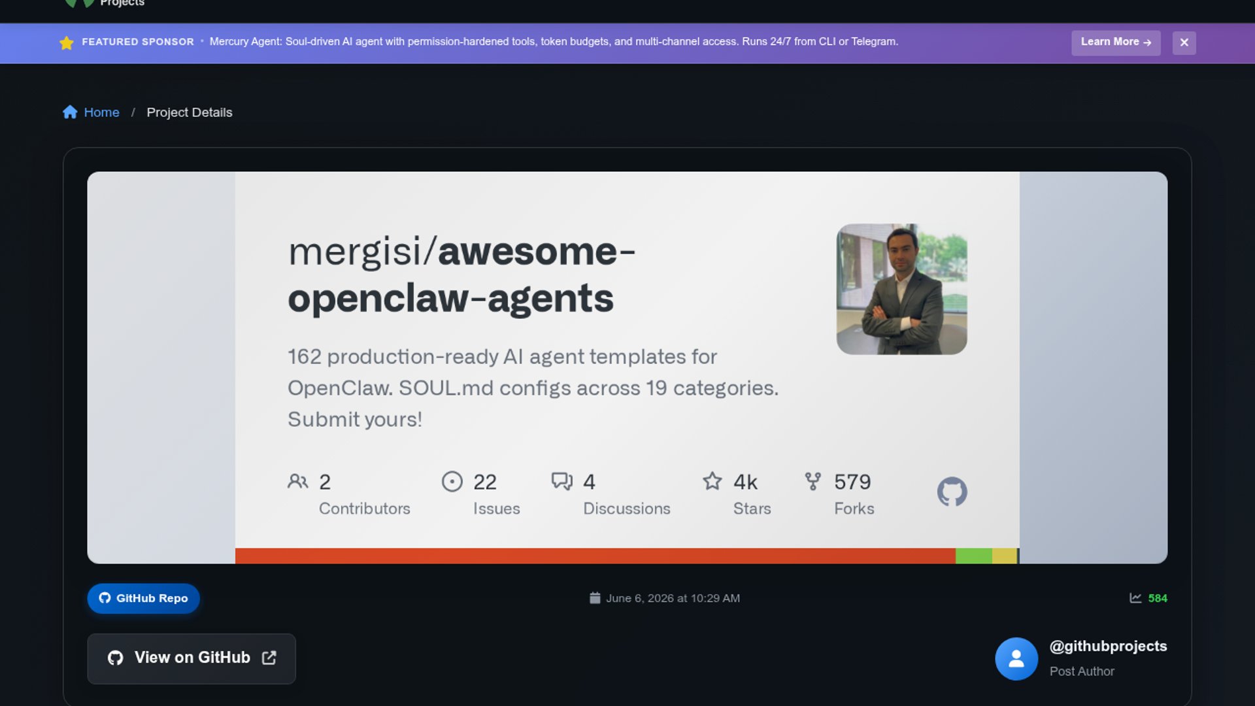Click the issues circle icon
The image size is (1255, 706).
tap(452, 482)
